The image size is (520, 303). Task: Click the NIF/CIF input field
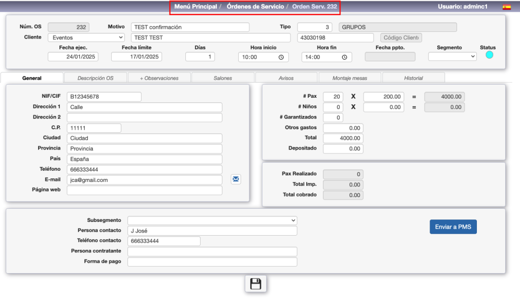tap(104, 96)
